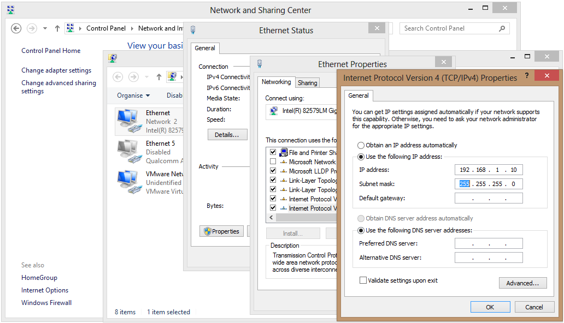Open Control Panel Home link

pos(51,51)
